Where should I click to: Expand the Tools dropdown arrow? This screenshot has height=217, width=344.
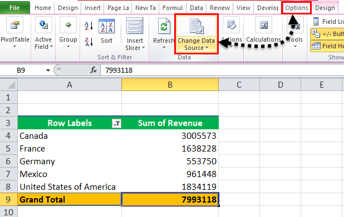pos(295,47)
